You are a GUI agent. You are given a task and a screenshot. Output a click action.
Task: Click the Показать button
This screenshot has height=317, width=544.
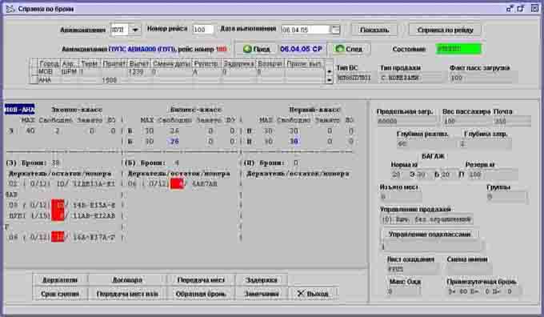(x=374, y=30)
